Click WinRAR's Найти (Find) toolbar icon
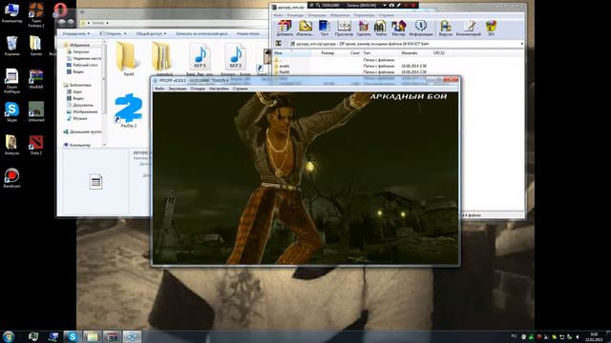 [x=380, y=28]
